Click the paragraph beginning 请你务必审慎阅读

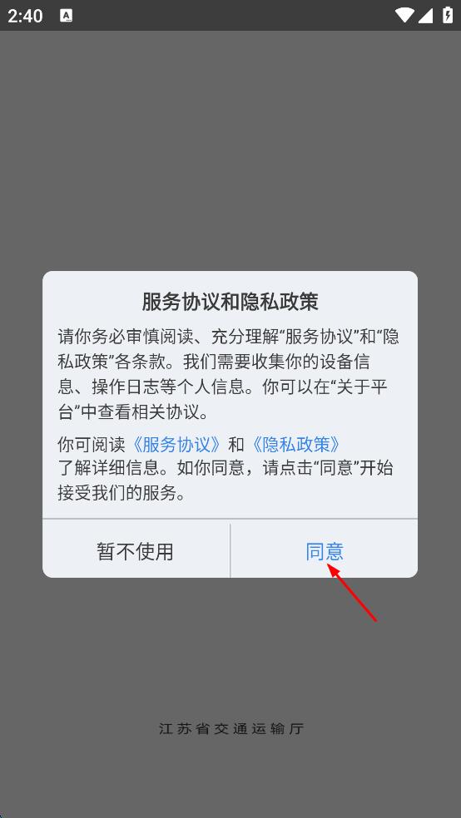coord(228,375)
